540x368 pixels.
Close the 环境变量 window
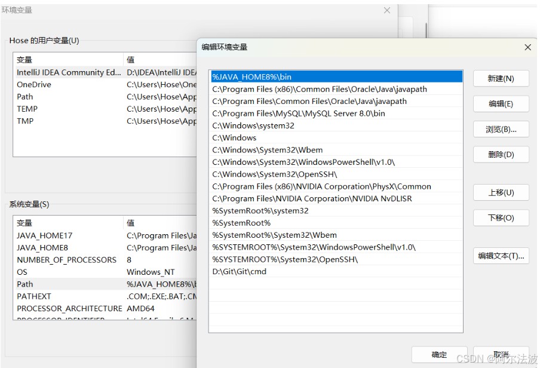[387, 10]
